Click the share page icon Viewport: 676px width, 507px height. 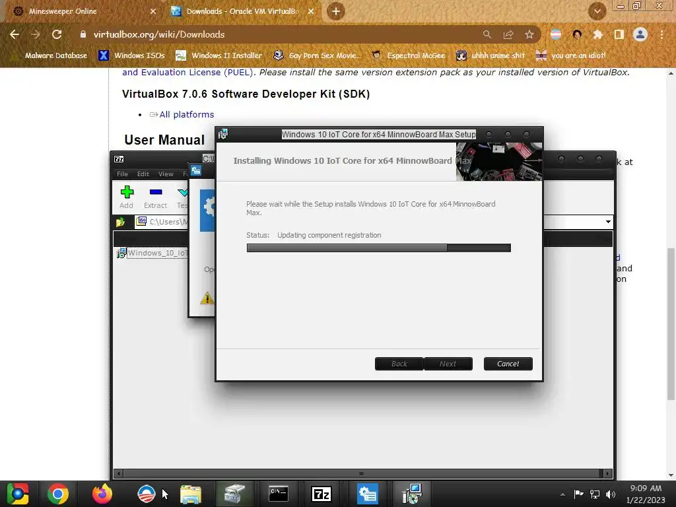pyautogui.click(x=508, y=34)
